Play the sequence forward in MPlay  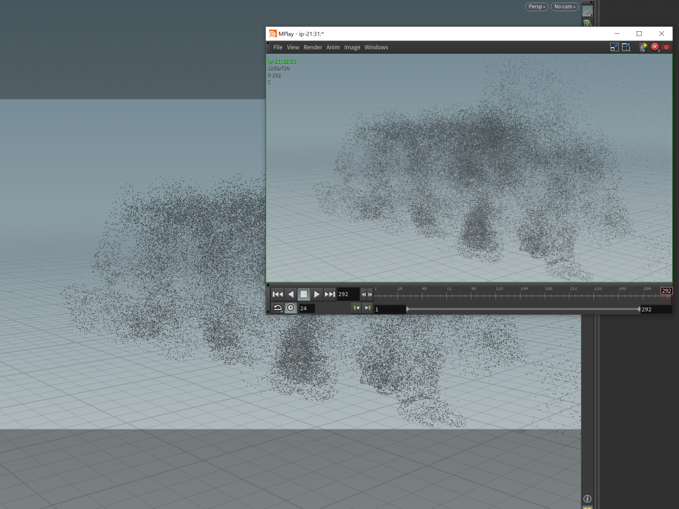point(316,294)
